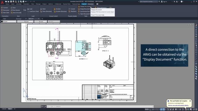This screenshot has width=198, height=111.
Task: Click Display Document in Tools panel
Action: tap(84, 6)
